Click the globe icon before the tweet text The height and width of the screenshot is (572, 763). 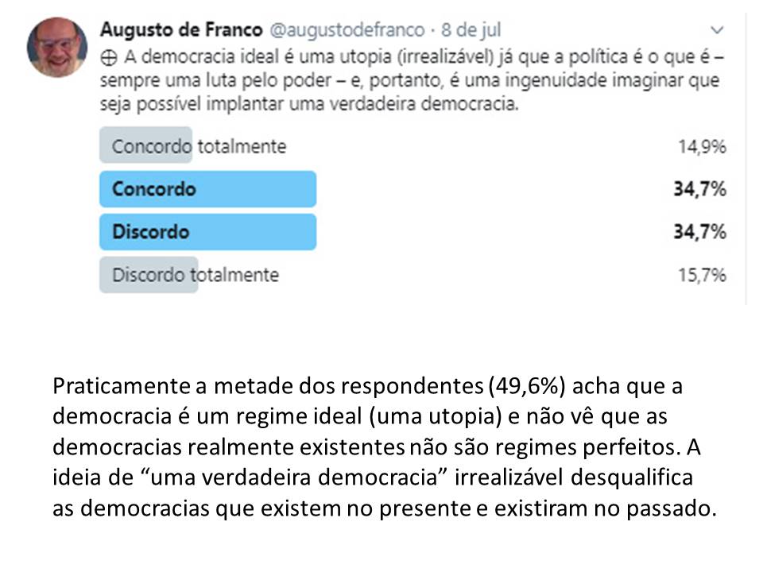(109, 58)
